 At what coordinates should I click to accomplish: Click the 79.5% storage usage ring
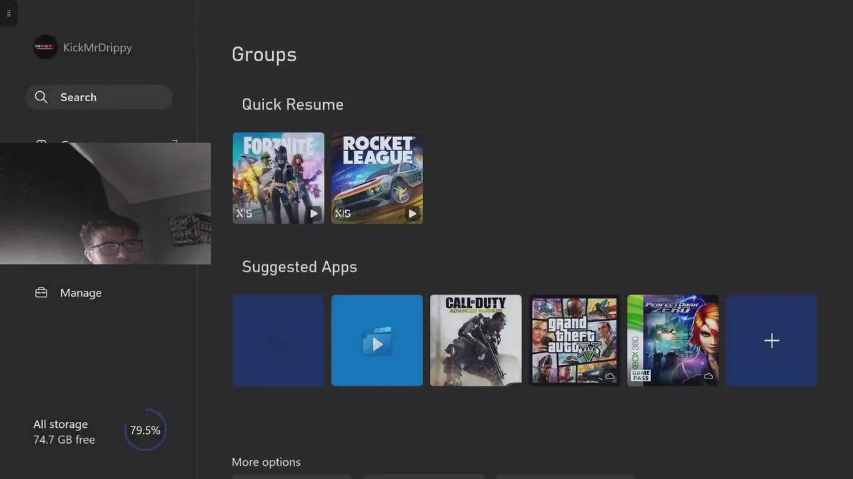click(x=145, y=430)
